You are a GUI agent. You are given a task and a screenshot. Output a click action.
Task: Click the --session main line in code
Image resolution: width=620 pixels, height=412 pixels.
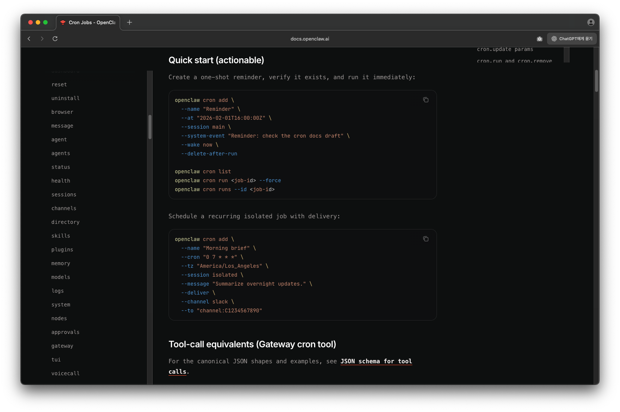pyautogui.click(x=206, y=127)
